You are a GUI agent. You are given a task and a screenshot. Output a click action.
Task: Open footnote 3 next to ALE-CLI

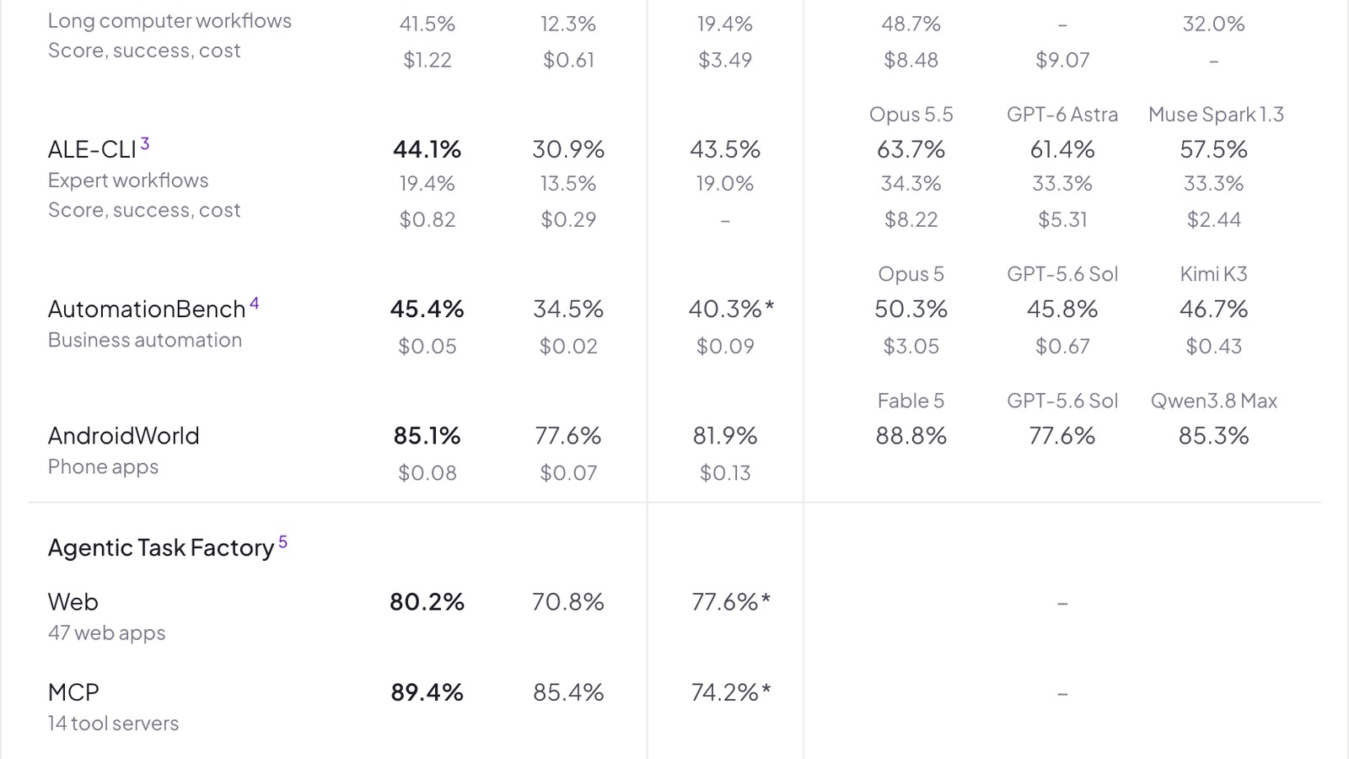click(x=145, y=143)
